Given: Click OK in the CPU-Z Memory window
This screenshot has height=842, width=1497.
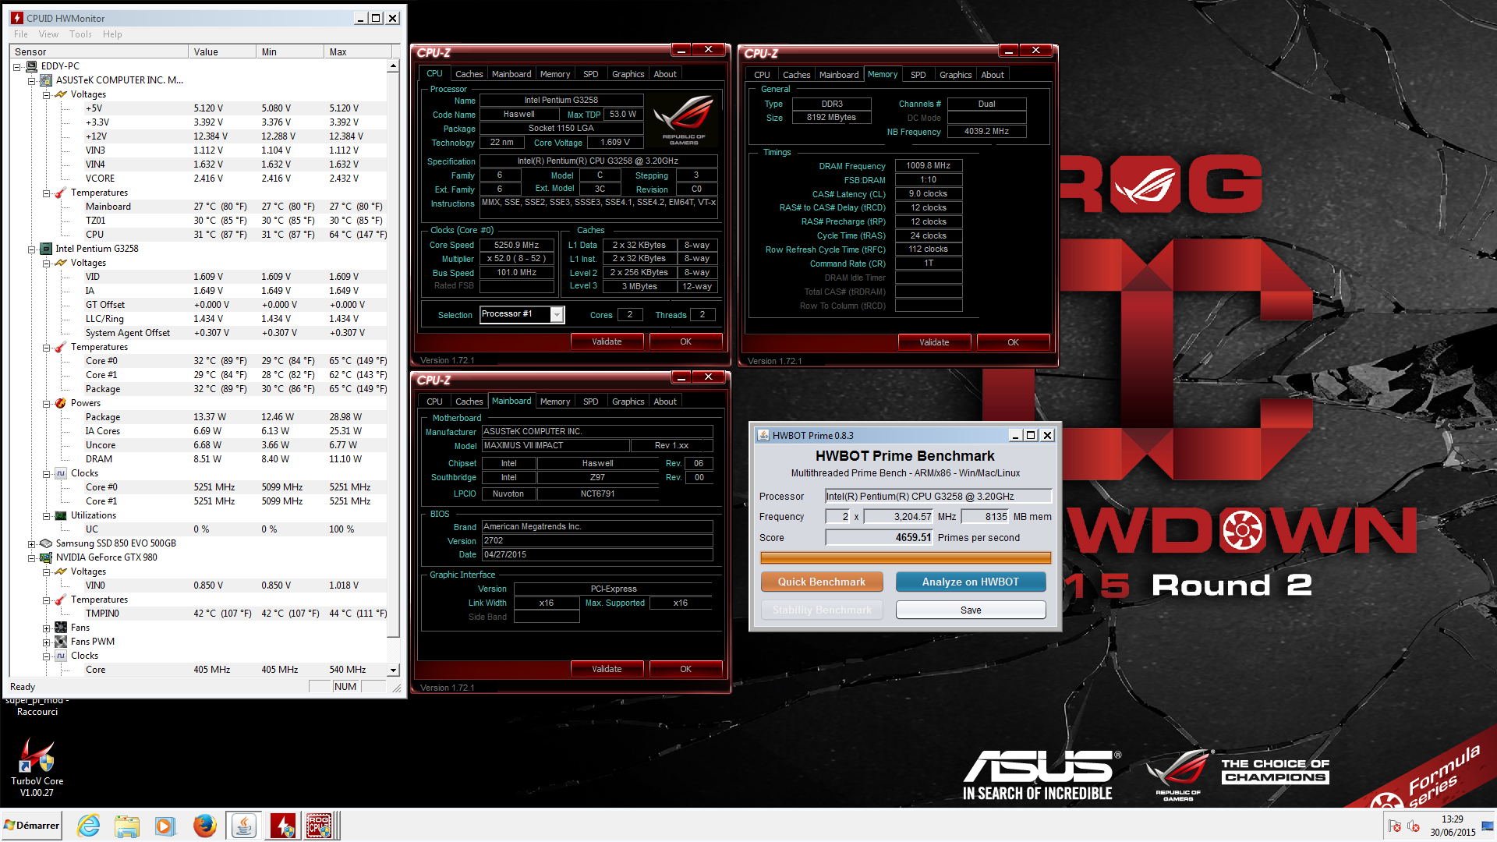Looking at the screenshot, I should click(x=1013, y=342).
